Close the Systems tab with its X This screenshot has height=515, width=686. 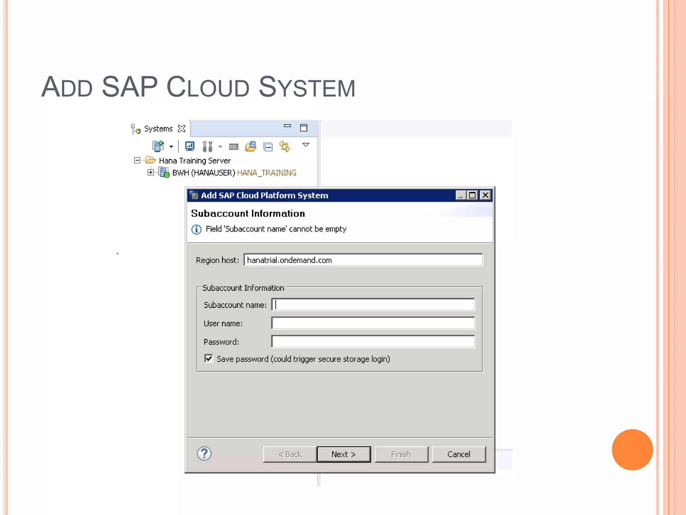[182, 128]
